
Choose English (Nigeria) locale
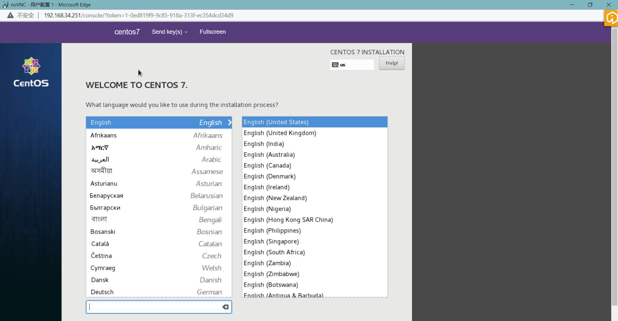314,209
